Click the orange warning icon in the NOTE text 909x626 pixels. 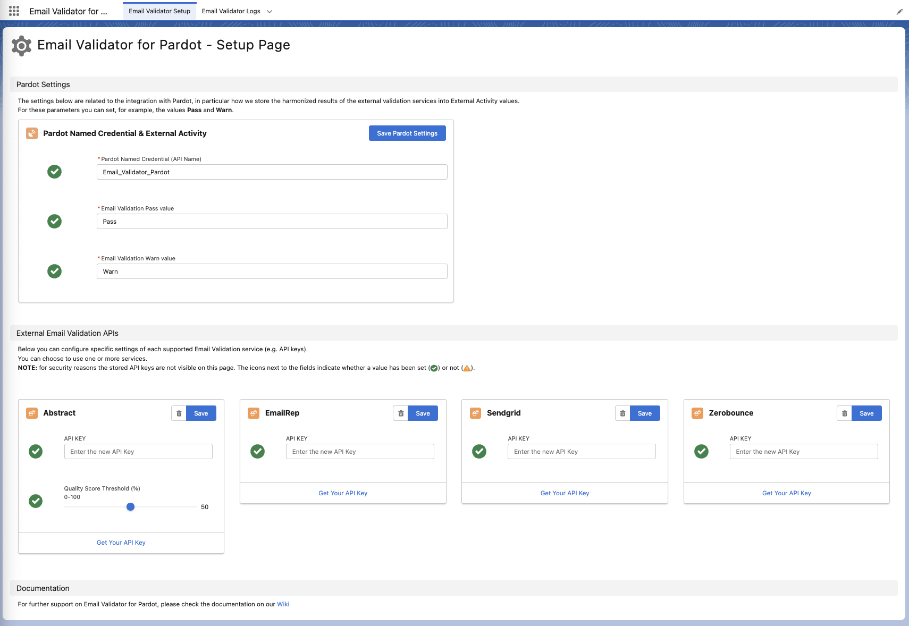coord(467,368)
